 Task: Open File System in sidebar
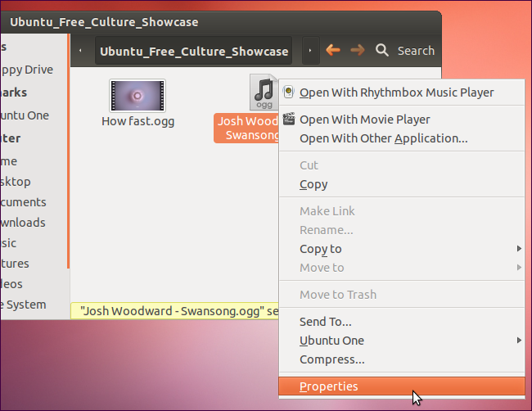(24, 305)
